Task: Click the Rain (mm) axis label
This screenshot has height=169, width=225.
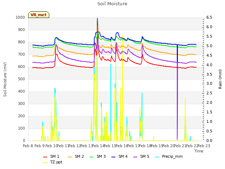Action: click(x=220, y=79)
